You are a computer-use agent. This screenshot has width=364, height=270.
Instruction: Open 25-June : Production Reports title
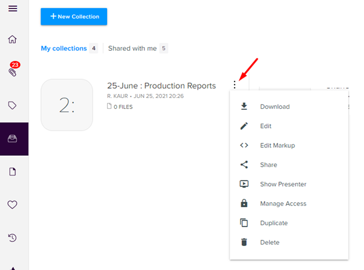click(x=161, y=86)
